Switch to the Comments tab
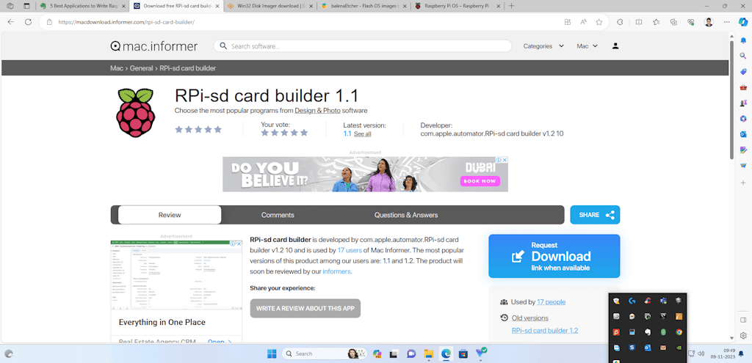Viewport: 752px width, 363px height. pyautogui.click(x=278, y=215)
